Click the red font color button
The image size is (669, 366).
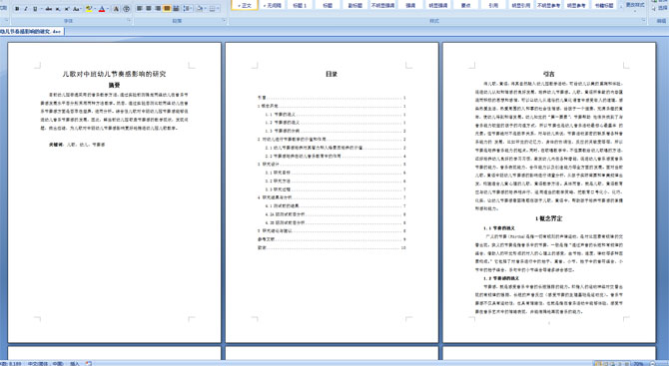tap(102, 9)
